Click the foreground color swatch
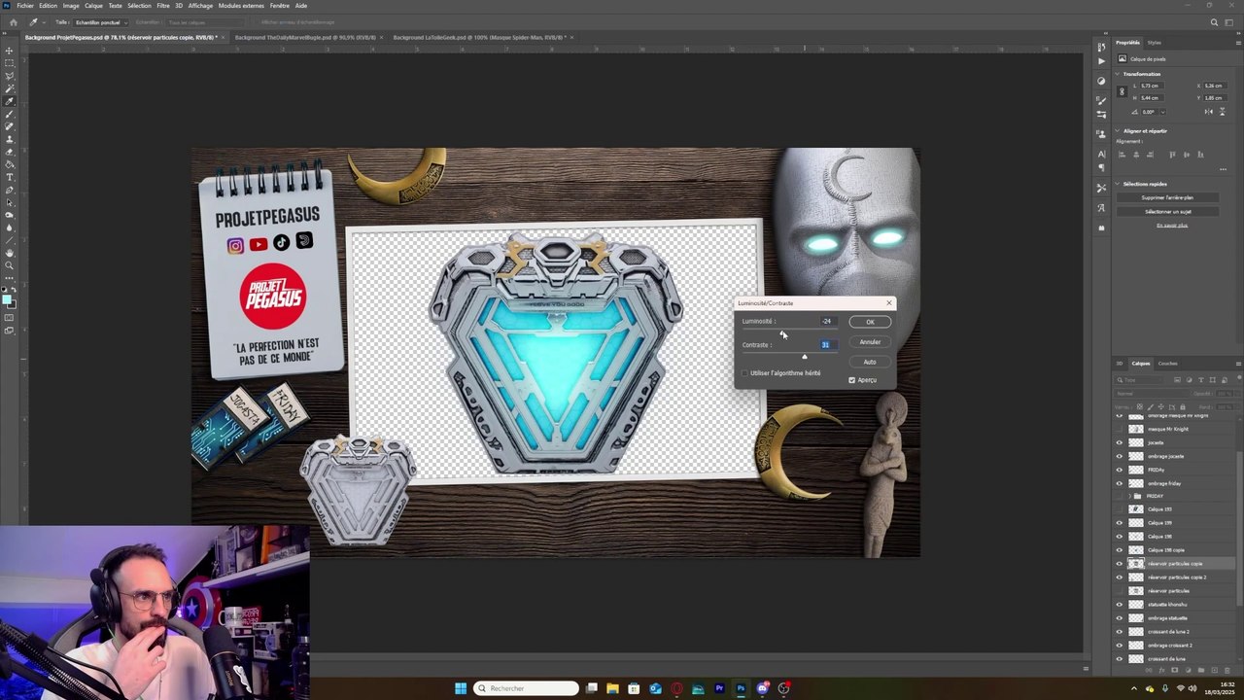Image resolution: width=1244 pixels, height=700 pixels. pos(7,299)
